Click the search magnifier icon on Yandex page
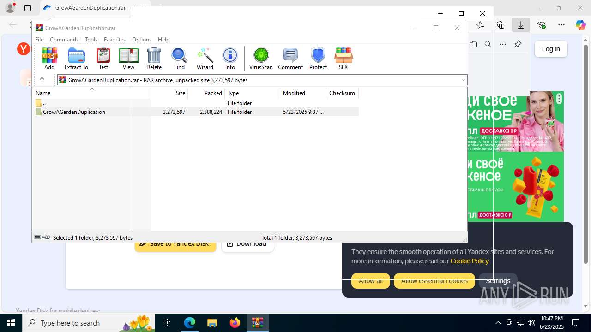Viewport: 591px width, 332px height. point(488,44)
